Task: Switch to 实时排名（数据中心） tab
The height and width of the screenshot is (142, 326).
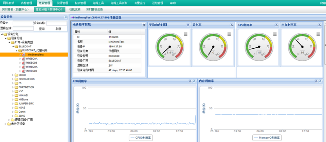Action: [x=17, y=9]
